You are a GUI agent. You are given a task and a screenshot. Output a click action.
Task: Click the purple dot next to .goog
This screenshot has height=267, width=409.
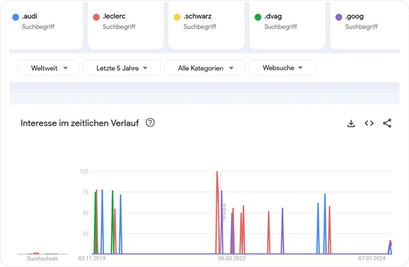339,17
